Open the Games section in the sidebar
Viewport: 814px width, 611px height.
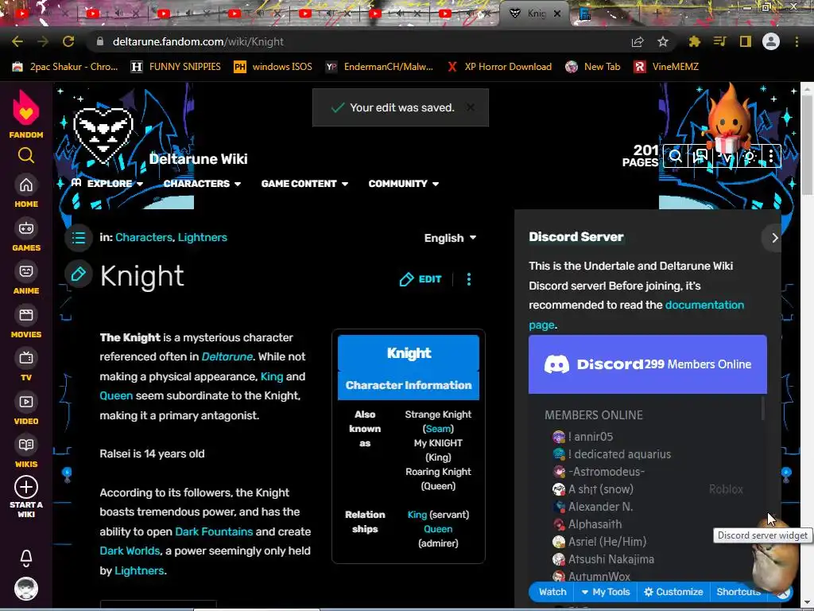click(x=26, y=235)
